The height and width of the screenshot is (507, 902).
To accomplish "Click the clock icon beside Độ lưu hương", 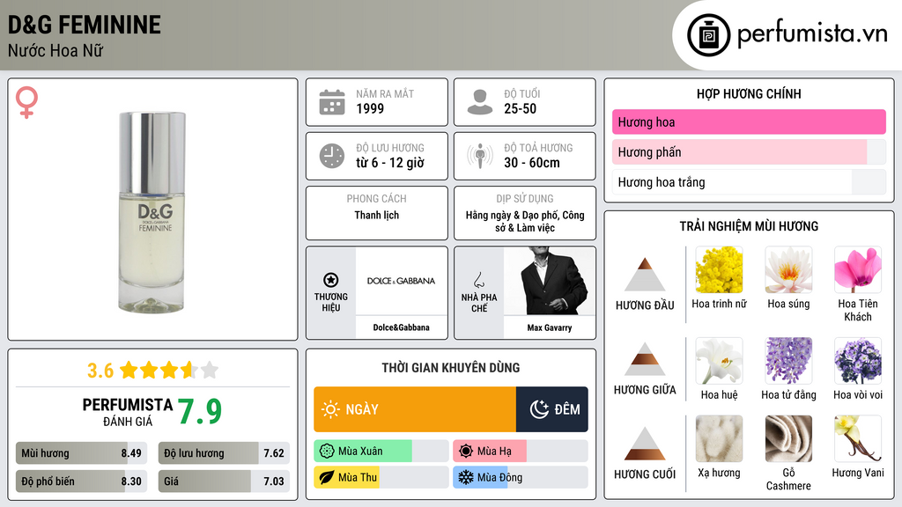I will click(x=332, y=157).
